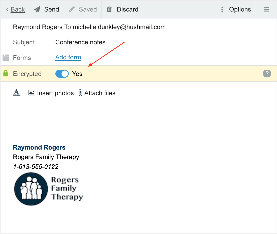Click the Add form link
The image size is (277, 234).
click(x=68, y=57)
